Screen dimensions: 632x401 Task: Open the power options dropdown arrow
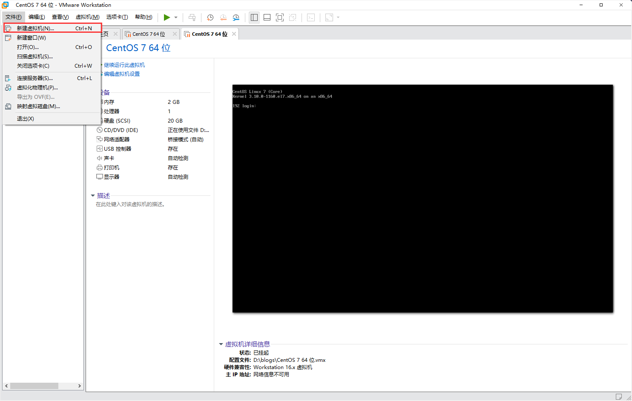point(176,17)
